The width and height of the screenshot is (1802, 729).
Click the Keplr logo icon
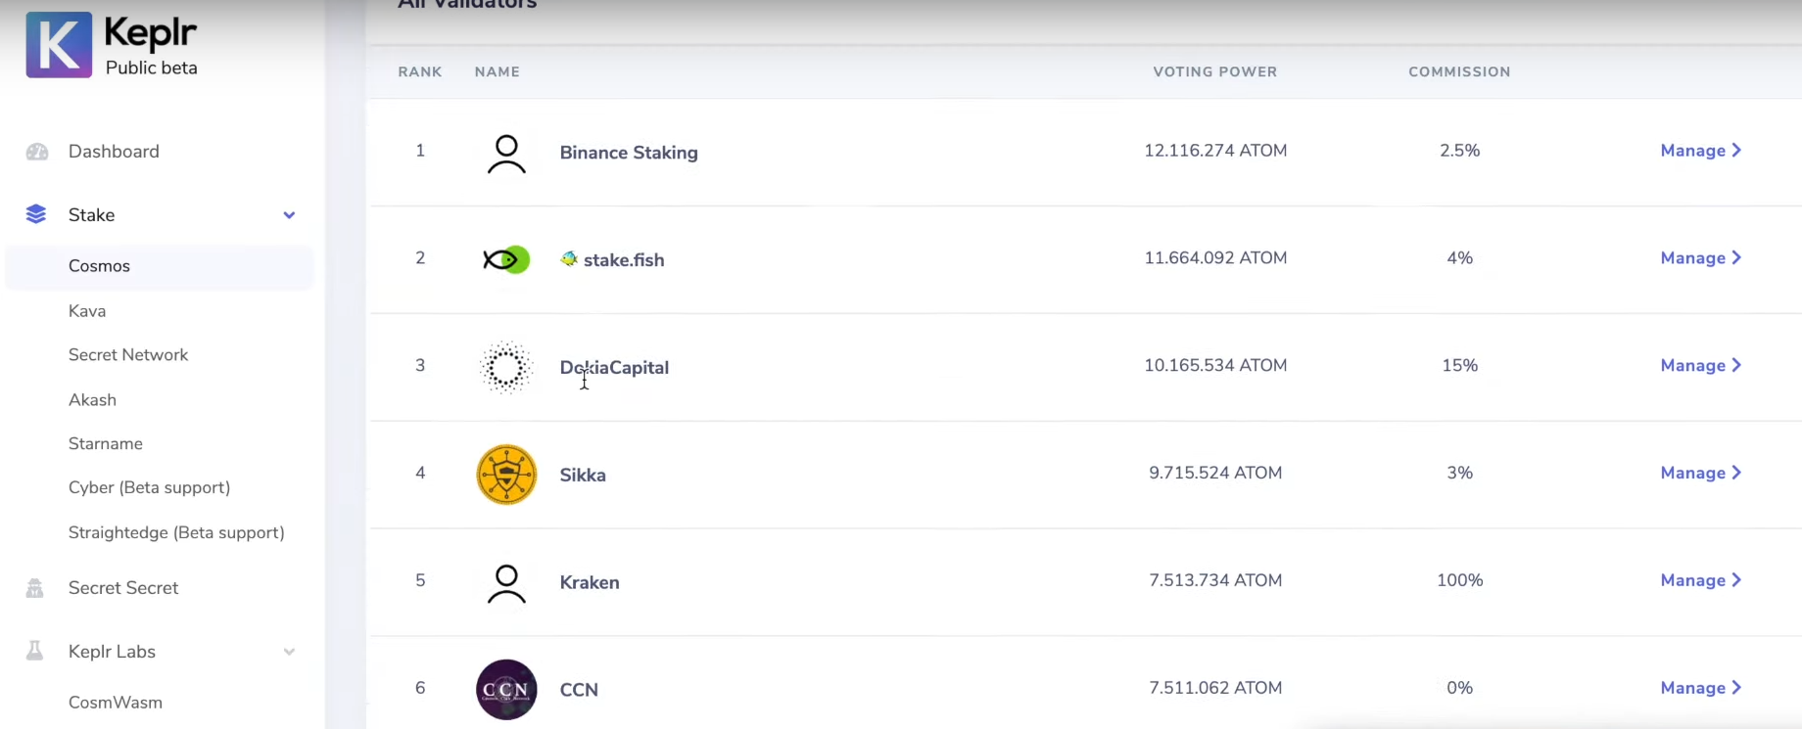(x=59, y=45)
